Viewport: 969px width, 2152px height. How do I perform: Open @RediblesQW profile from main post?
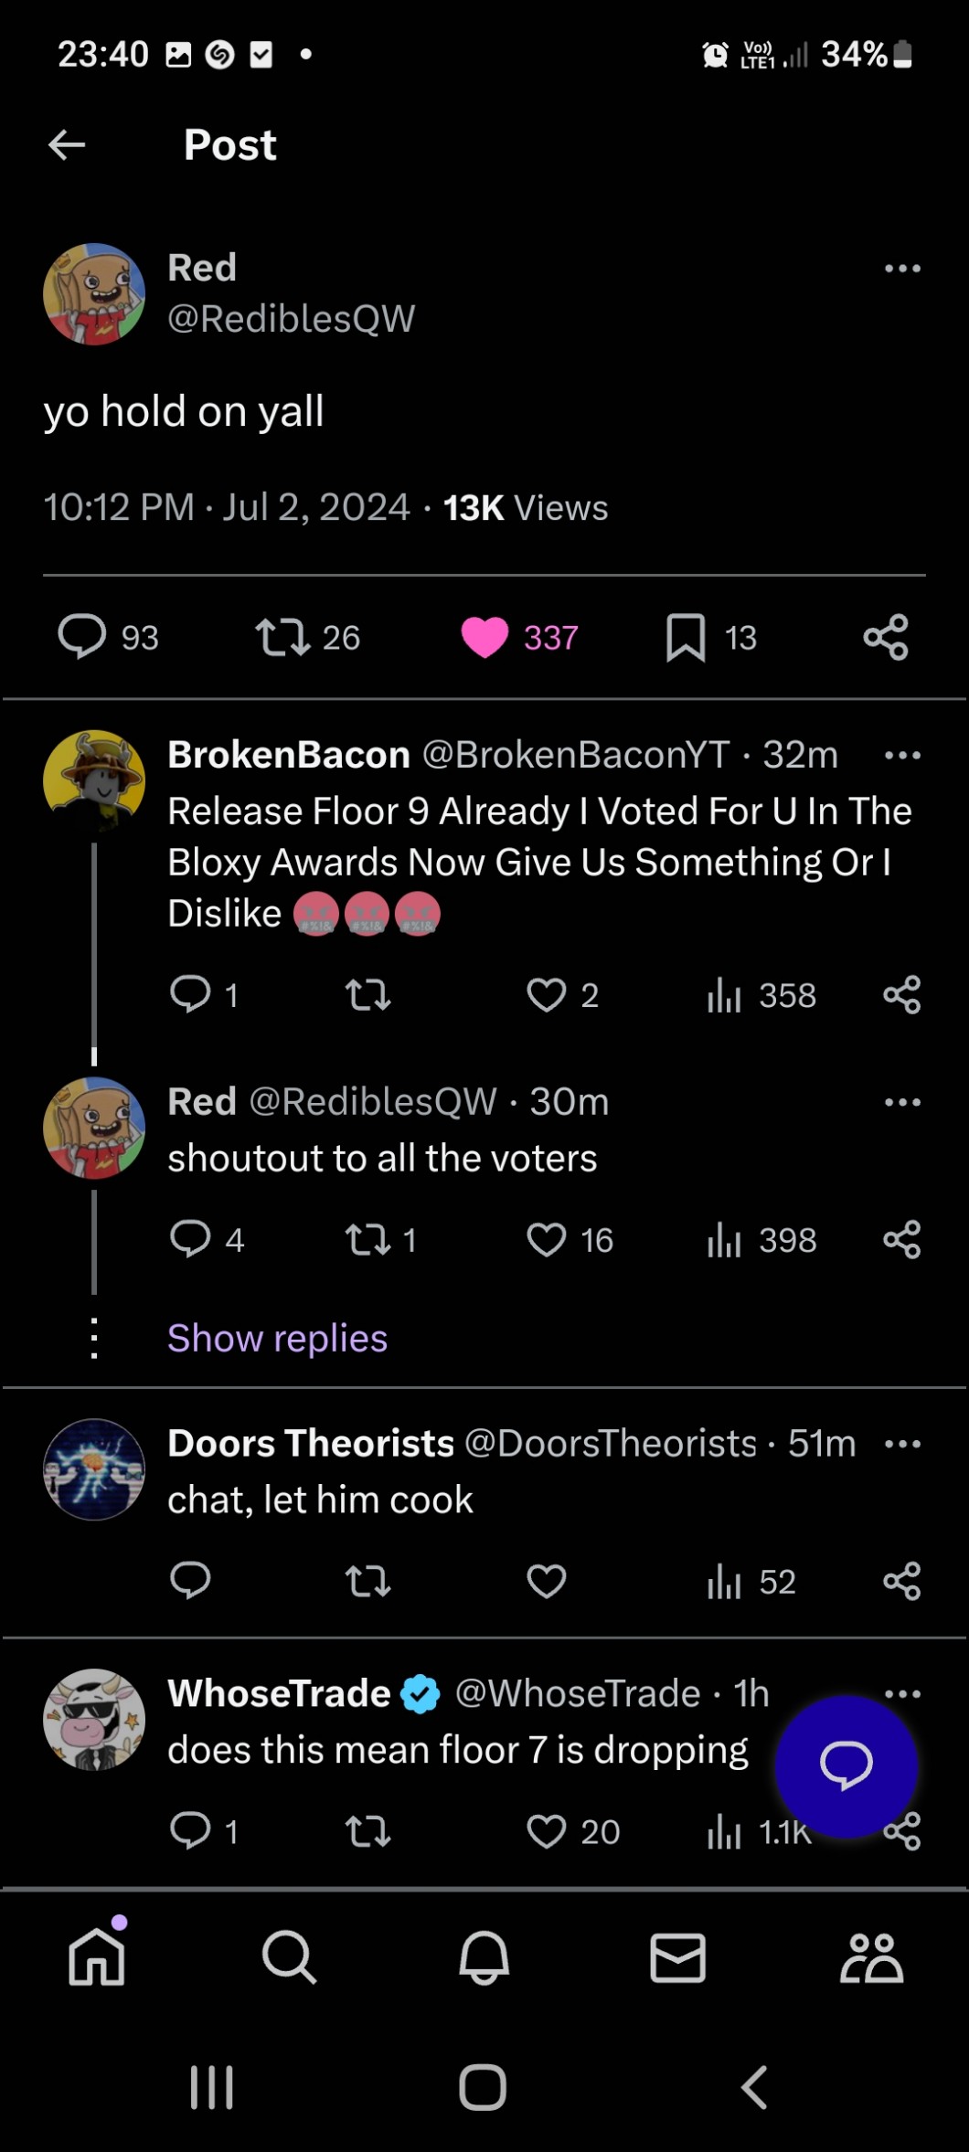291,318
